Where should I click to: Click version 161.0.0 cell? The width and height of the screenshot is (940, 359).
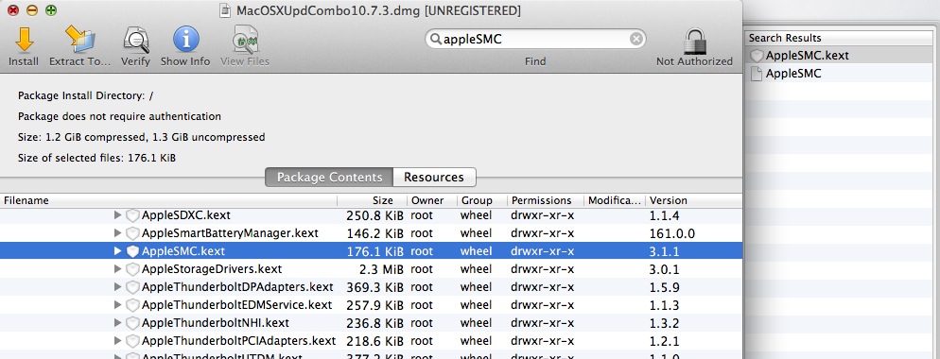(x=672, y=233)
